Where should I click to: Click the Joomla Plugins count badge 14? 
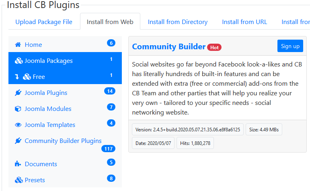tap(110, 91)
